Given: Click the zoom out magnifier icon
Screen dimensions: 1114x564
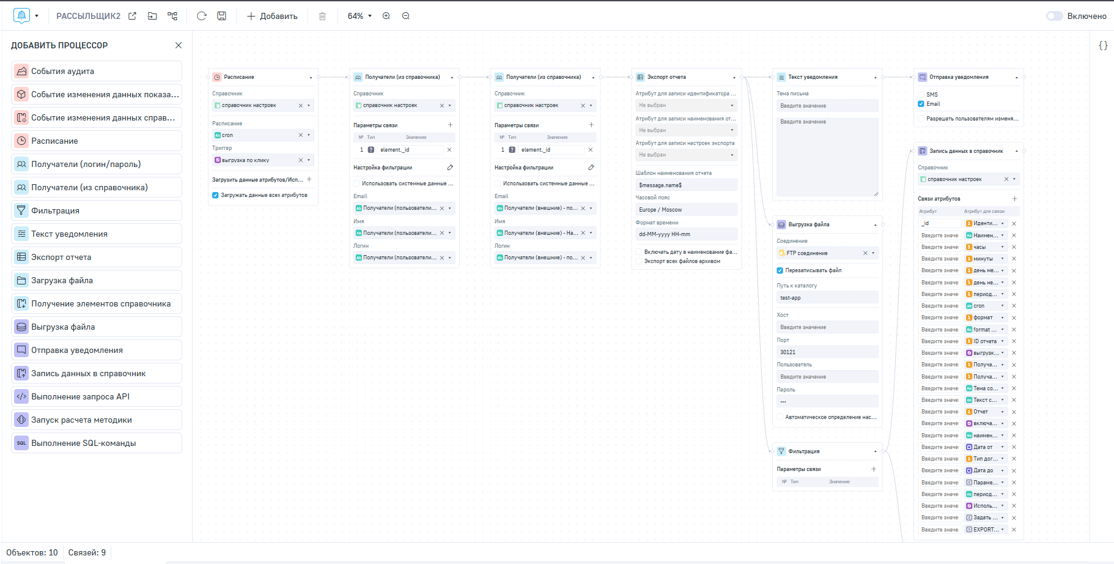Looking at the screenshot, I should pos(406,16).
